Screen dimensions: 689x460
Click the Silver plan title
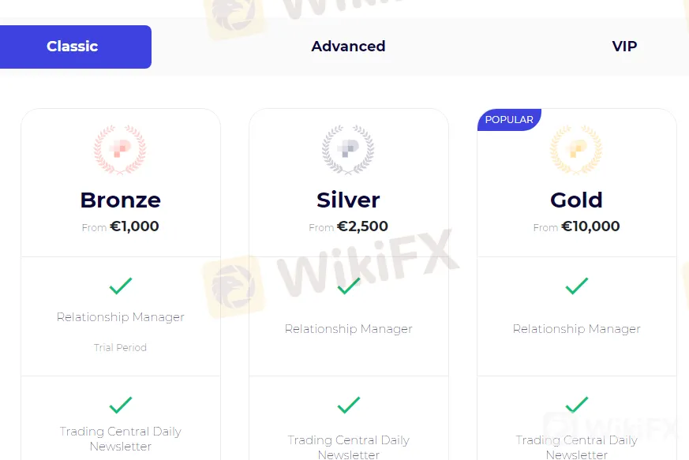[348, 200]
